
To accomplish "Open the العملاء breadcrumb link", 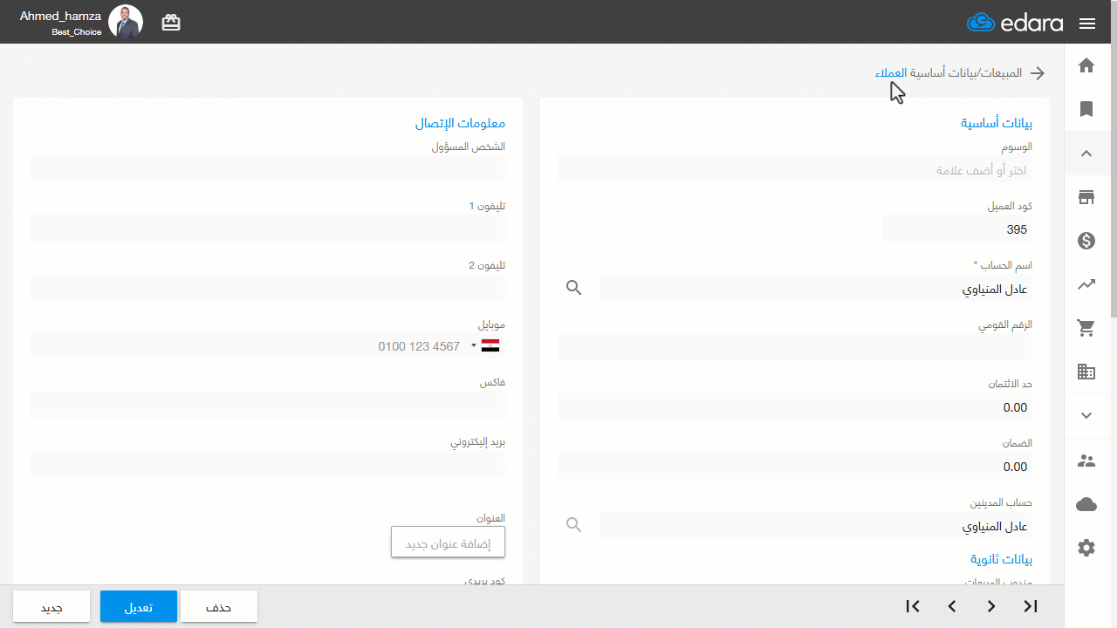I will click(891, 73).
